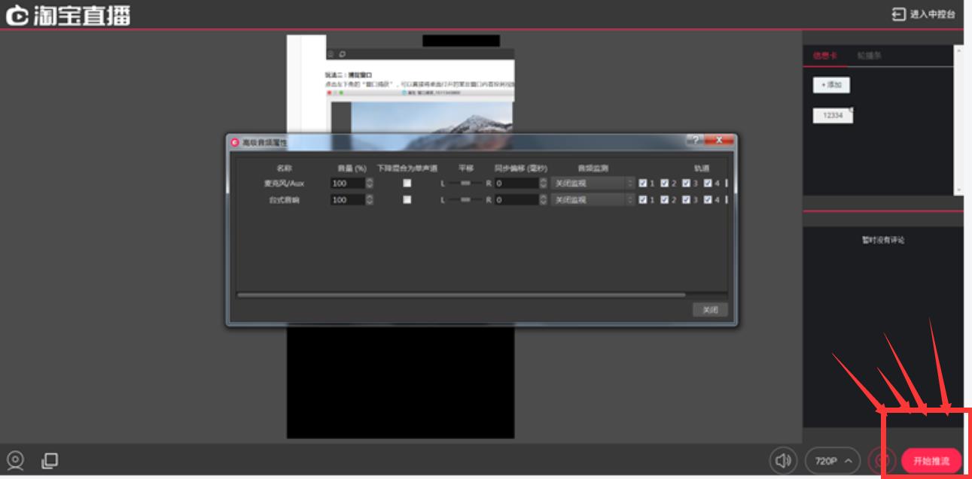
Task: Click the camera source icon at bottom left
Action: [x=15, y=459]
